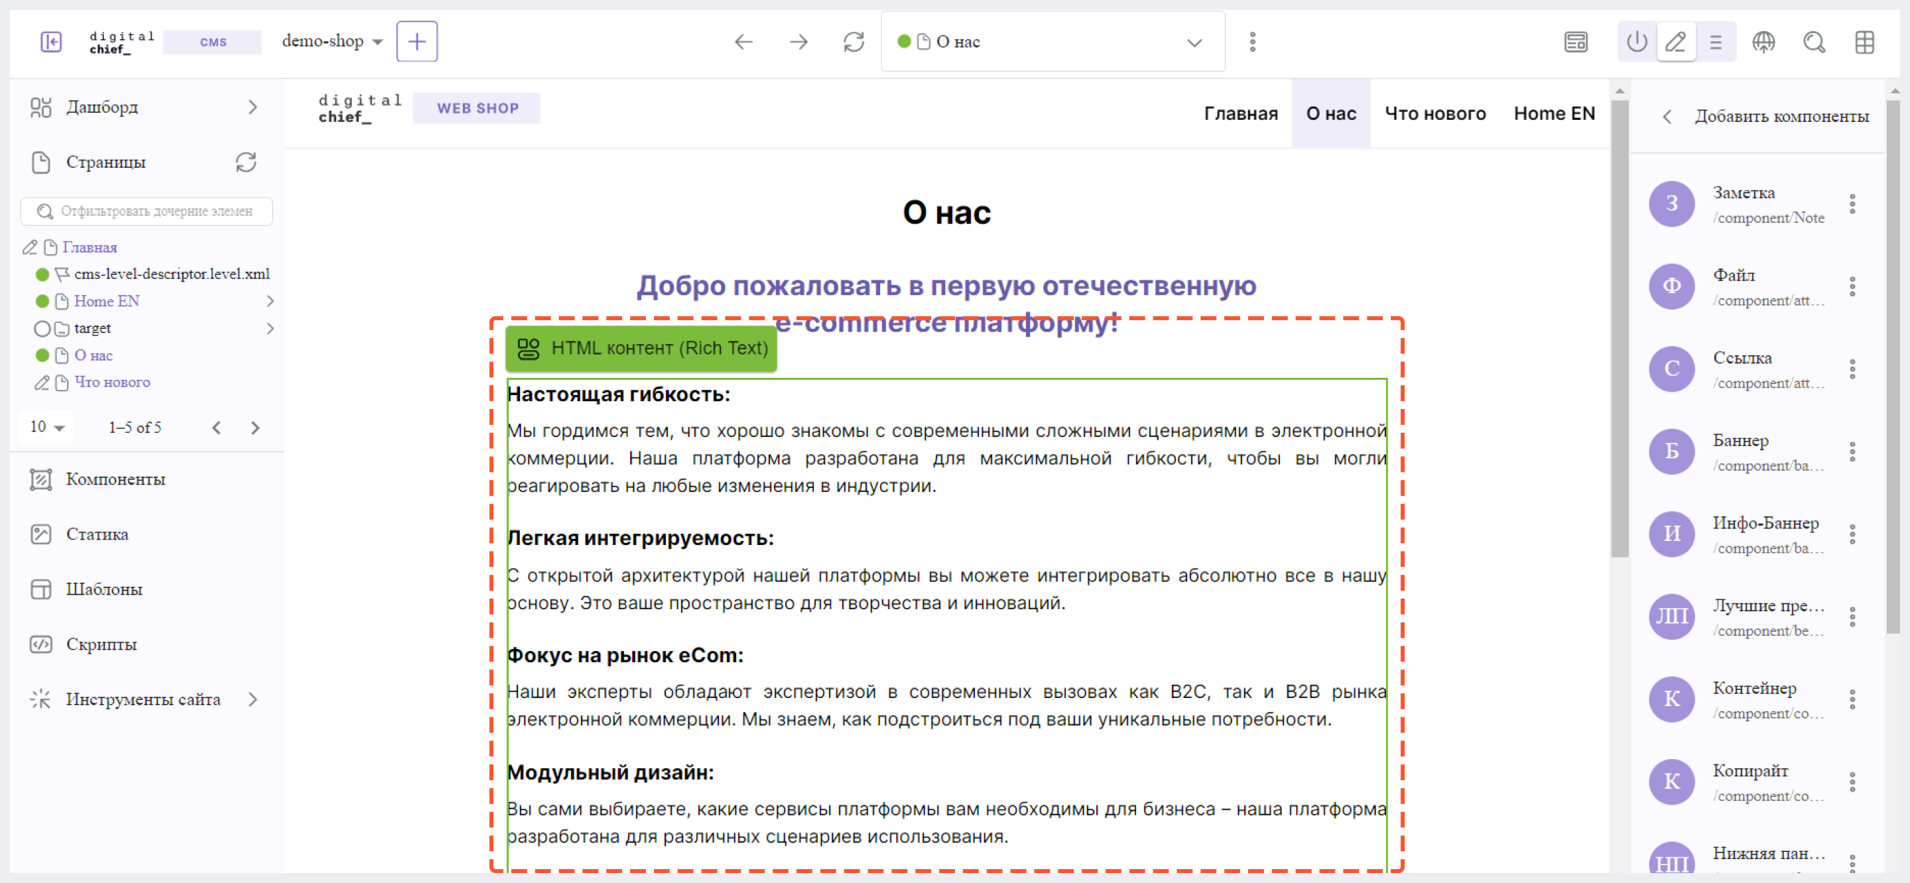Click the next page arrow in pagination
The image size is (1910, 883).
coord(256,428)
